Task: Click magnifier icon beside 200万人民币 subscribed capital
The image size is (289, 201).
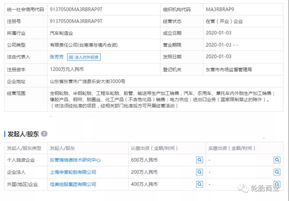Action: coord(199,172)
